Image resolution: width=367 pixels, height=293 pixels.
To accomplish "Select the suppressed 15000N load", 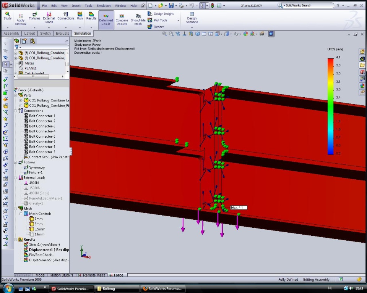I will [32, 188].
